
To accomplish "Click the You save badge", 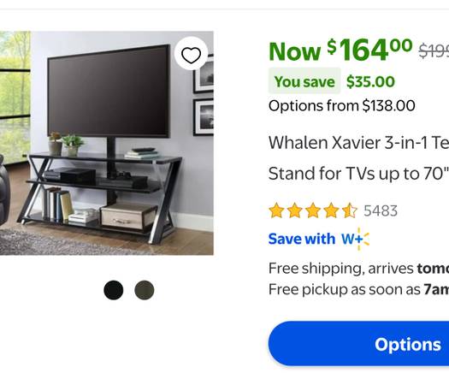I will point(304,81).
